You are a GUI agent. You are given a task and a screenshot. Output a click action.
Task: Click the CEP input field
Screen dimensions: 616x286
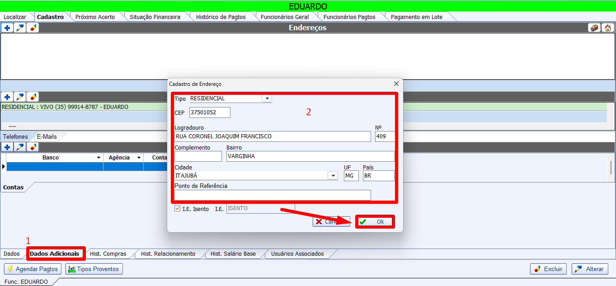click(x=210, y=113)
